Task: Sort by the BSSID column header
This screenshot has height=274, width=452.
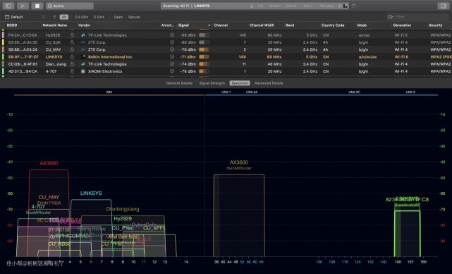Action: [x=12, y=25]
